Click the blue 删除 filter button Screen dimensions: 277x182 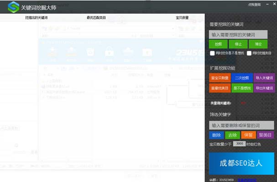[x=216, y=135]
